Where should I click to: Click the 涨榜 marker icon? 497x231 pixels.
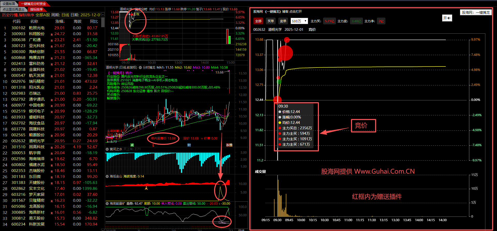pos(229,145)
